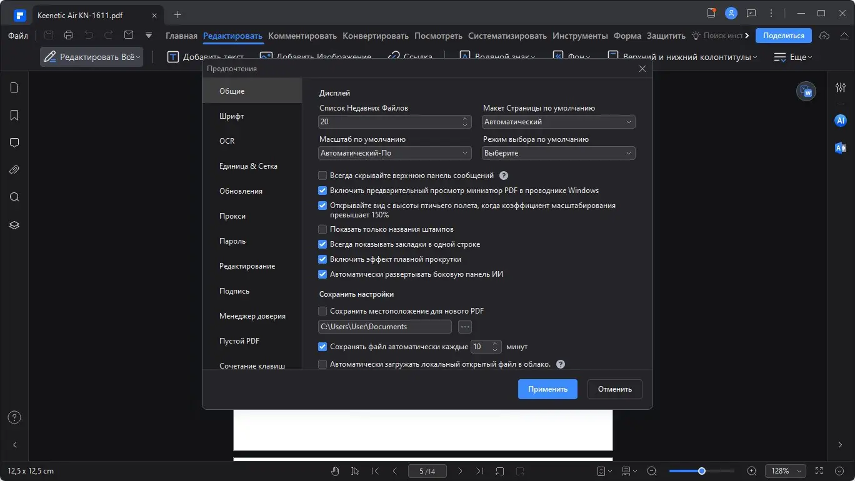Open the 'Файл' menu
This screenshot has height=481, width=855.
[x=18, y=36]
